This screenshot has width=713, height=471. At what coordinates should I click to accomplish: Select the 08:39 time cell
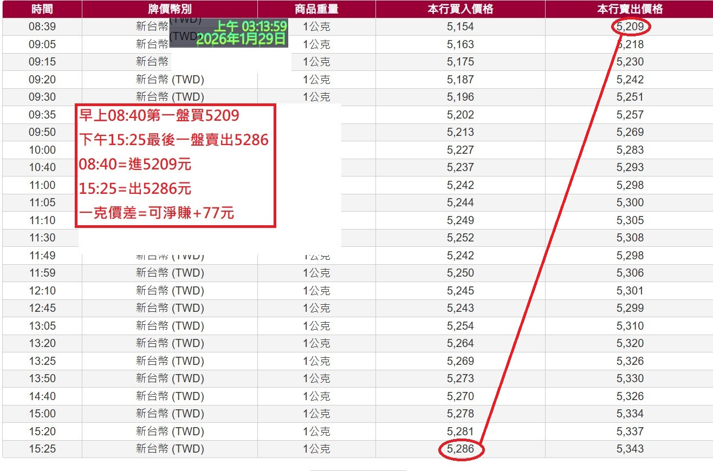[42, 27]
